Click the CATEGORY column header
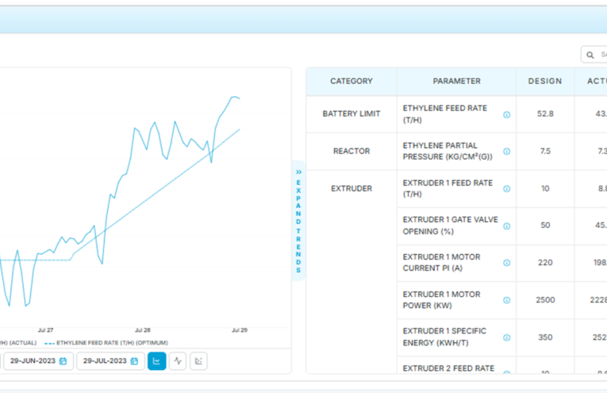 (x=352, y=81)
